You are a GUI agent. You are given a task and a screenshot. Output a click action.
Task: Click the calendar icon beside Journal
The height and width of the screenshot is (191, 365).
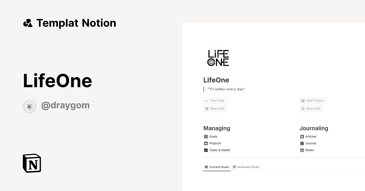point(302,143)
